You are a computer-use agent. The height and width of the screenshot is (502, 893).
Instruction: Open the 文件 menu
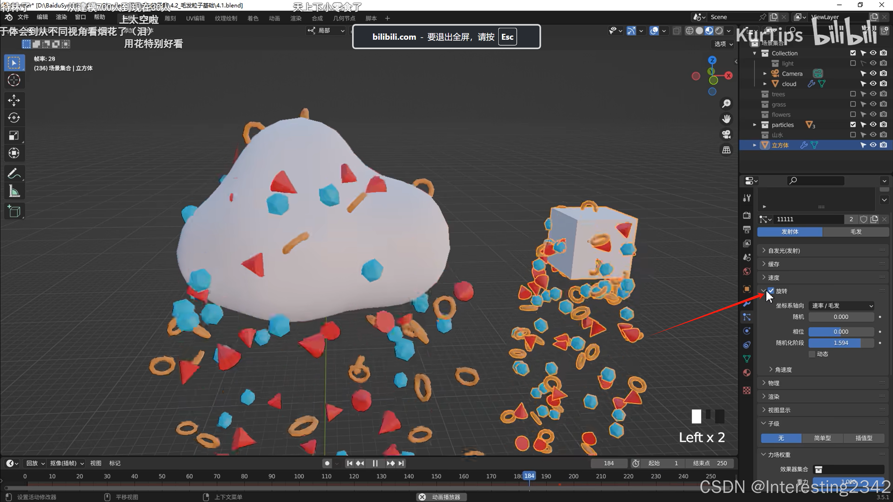click(x=23, y=17)
